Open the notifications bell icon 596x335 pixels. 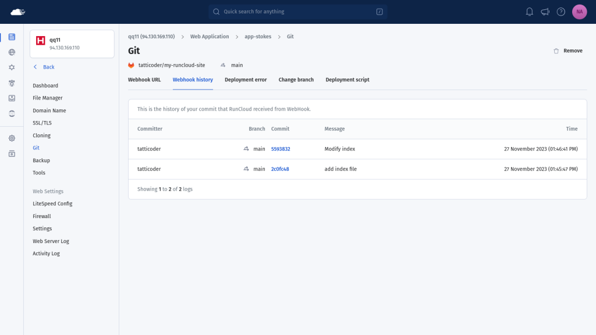tap(529, 12)
